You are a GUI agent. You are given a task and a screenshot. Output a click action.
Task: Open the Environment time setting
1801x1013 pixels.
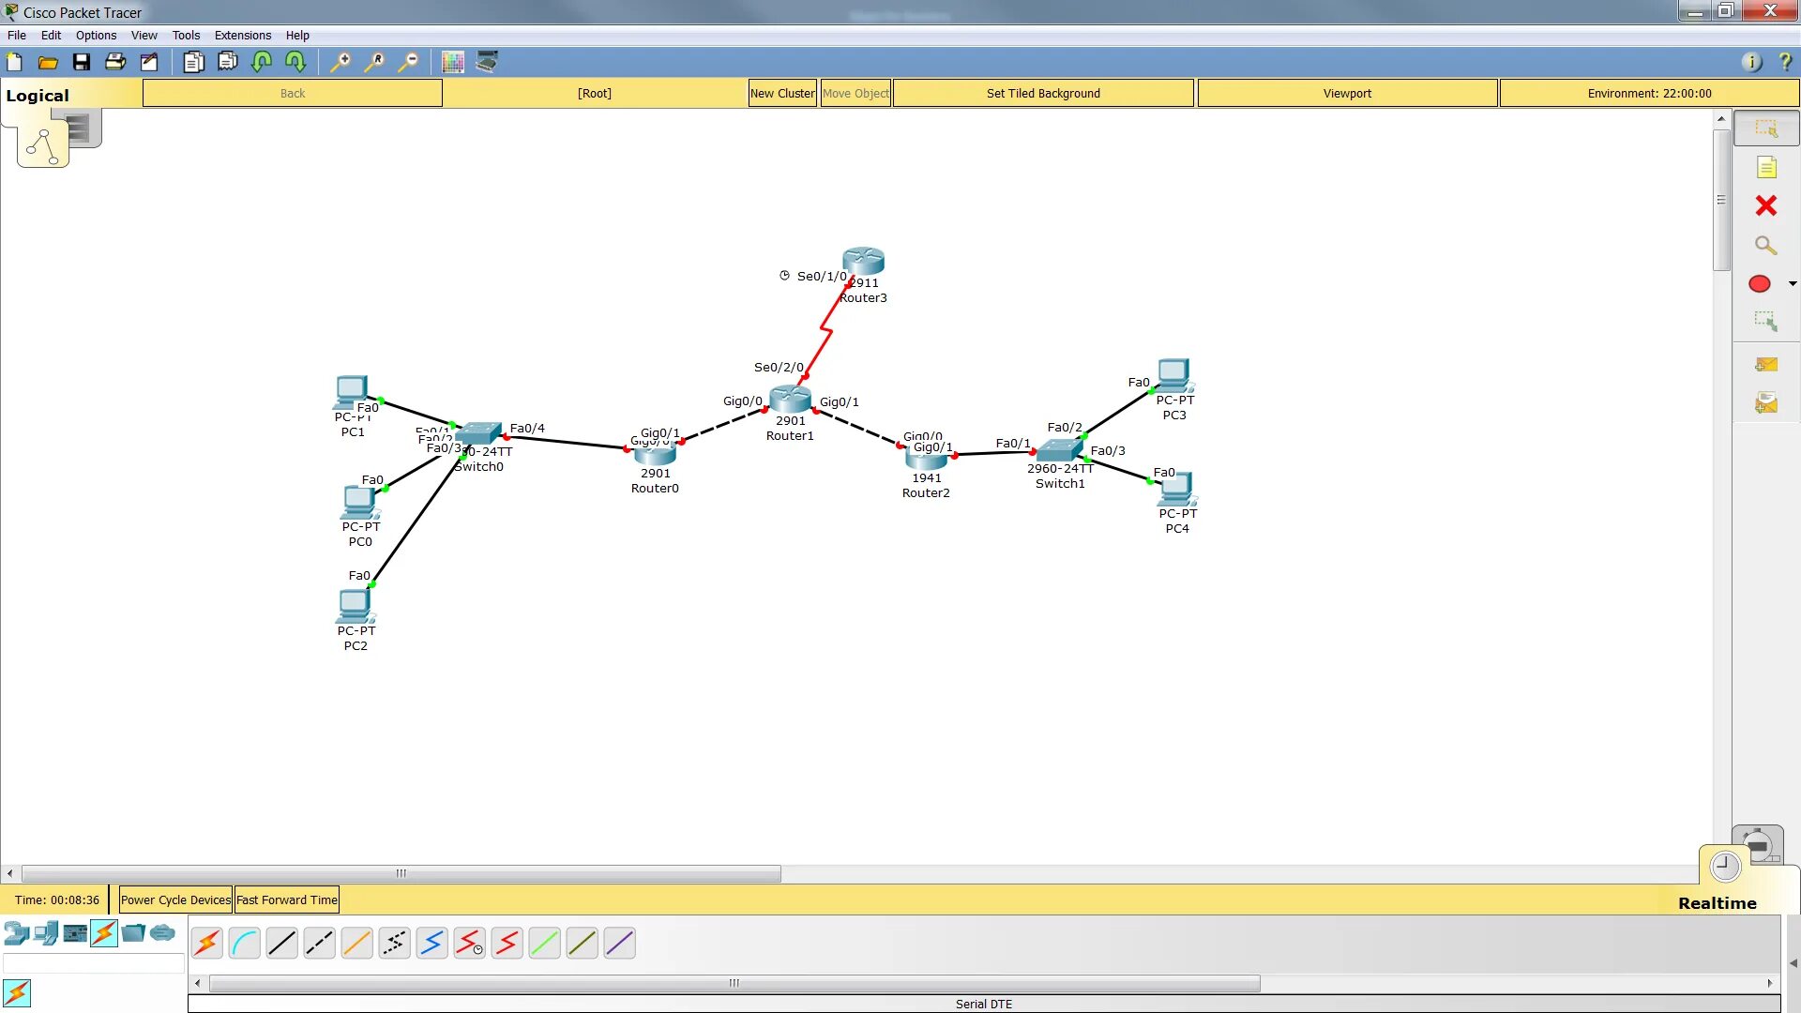coord(1648,93)
